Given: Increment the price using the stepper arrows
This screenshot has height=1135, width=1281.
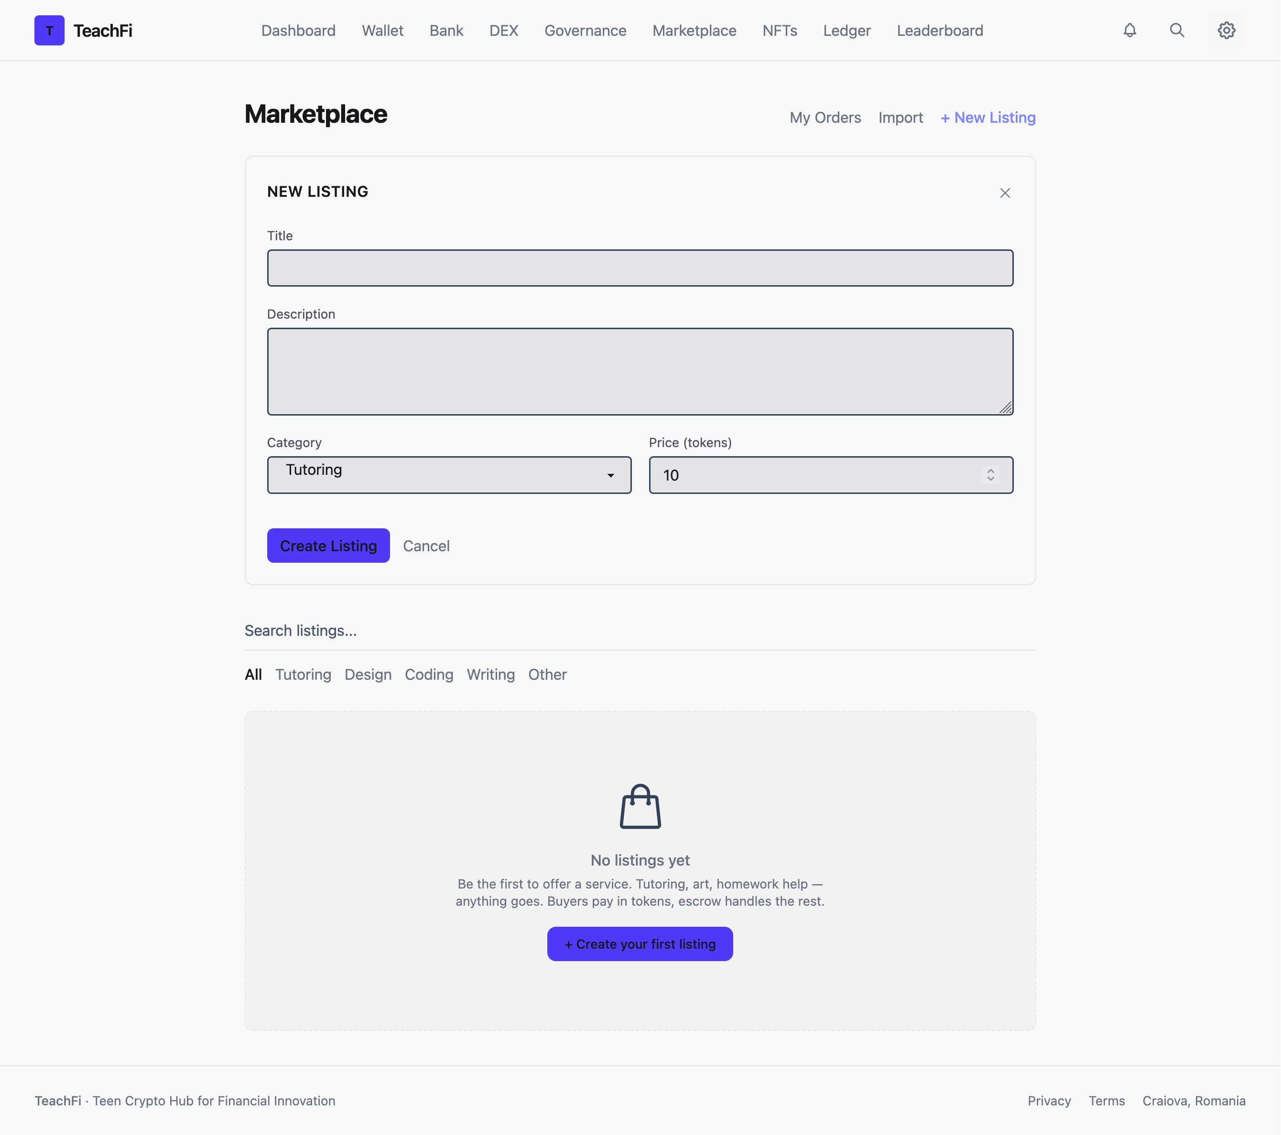Looking at the screenshot, I should tap(990, 471).
